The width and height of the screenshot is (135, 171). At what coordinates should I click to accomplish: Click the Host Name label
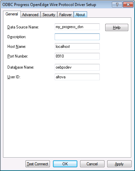(17, 47)
